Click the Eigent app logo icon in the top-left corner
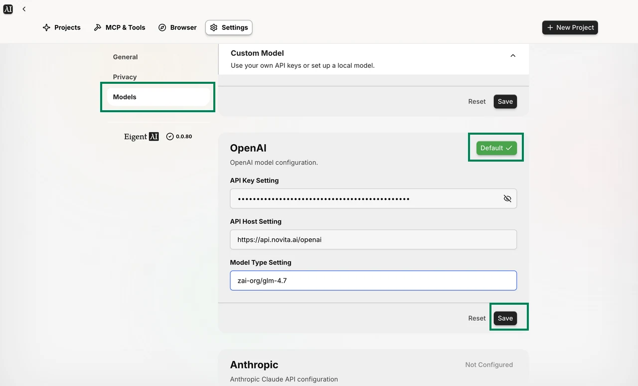 8,9
